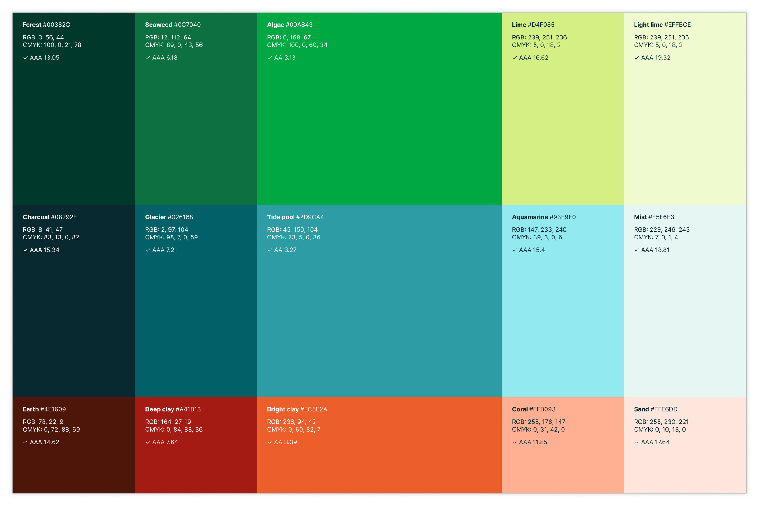759x506 pixels.
Task: Click the Earth #4E1609 swatch
Action: tap(73, 468)
